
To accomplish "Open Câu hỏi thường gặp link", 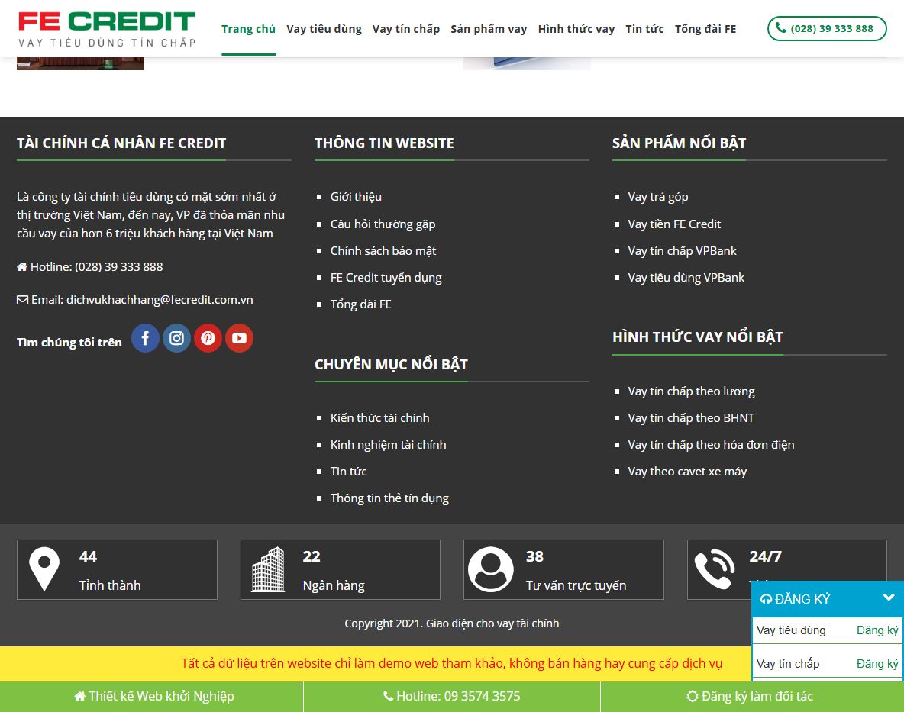I will (x=383, y=224).
